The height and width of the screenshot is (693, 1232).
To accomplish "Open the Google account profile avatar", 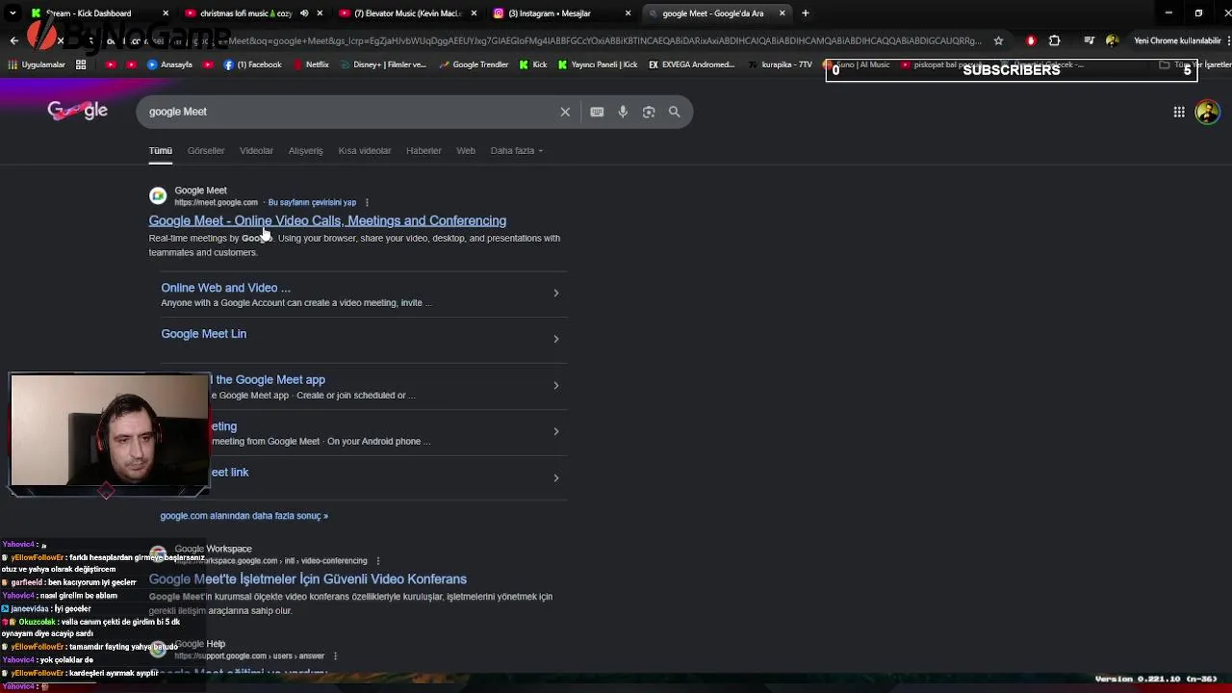I will 1207,112.
